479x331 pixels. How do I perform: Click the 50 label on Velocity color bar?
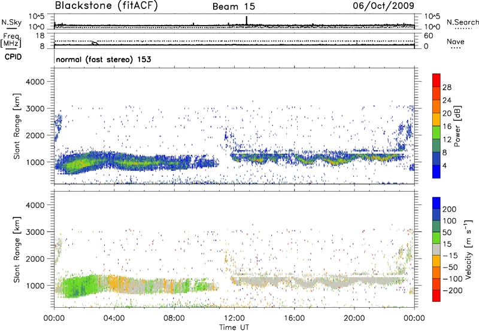pos(447,232)
